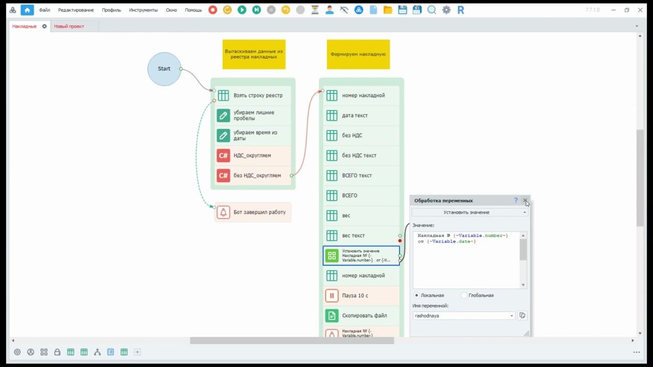The image size is (653, 367).
Task: Create new file via blue document icon
Action: [x=373, y=10]
